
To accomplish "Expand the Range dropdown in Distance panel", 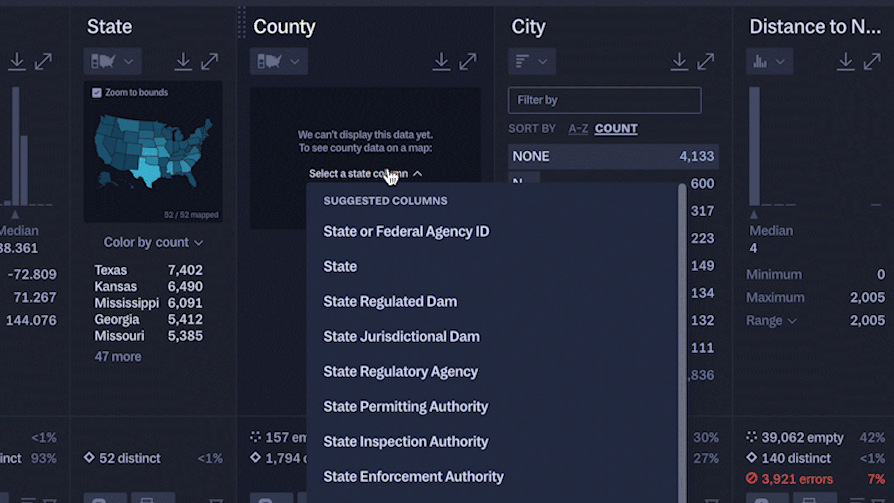I will (x=771, y=320).
